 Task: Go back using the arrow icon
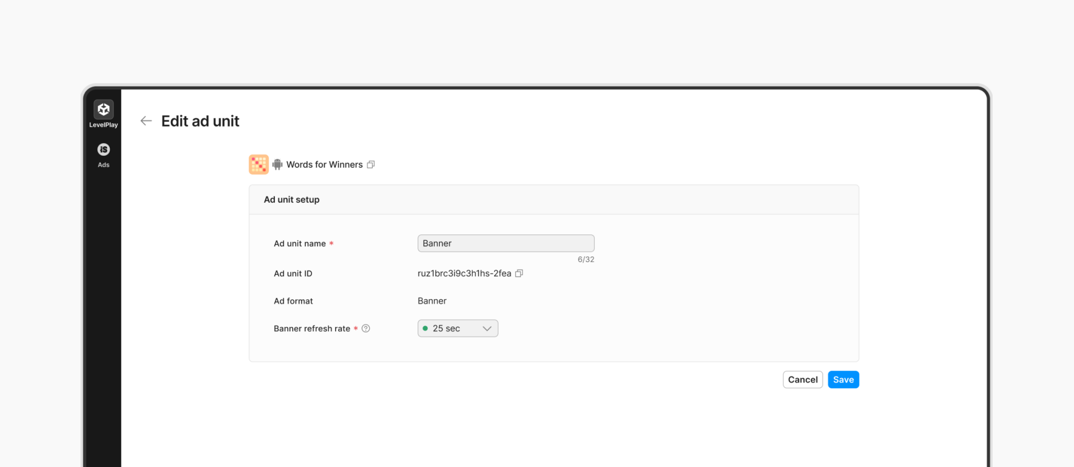(x=146, y=121)
